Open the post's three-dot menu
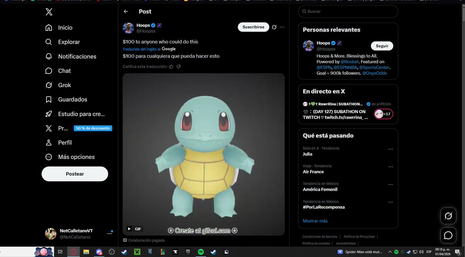The image size is (465, 257). point(282,27)
